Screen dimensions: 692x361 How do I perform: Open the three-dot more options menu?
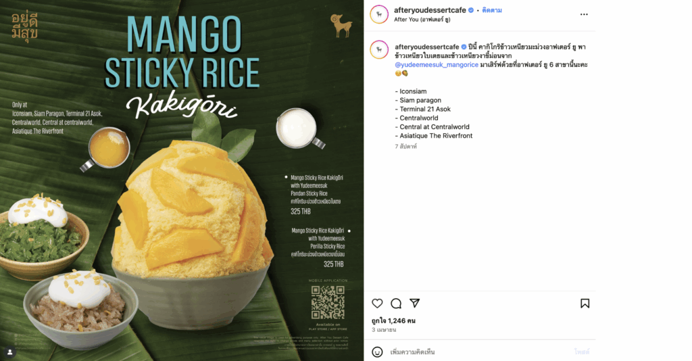click(584, 15)
